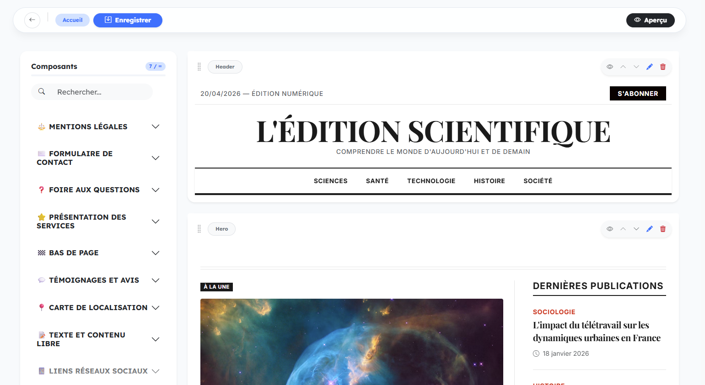Select the Technologie menu item
This screenshot has height=385, width=705.
click(431, 181)
